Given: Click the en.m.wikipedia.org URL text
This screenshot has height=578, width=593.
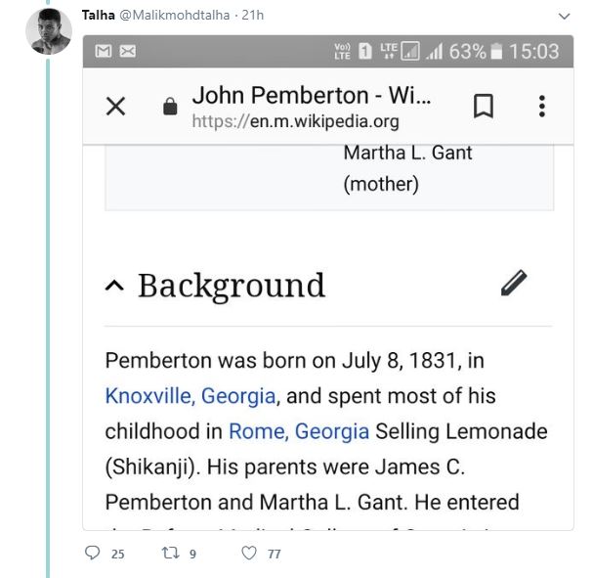Looking at the screenshot, I should pyautogui.click(x=295, y=121).
